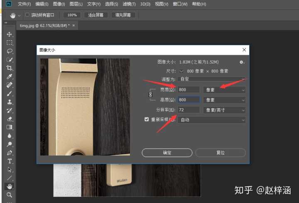Click the OK button in dialog

(167, 153)
